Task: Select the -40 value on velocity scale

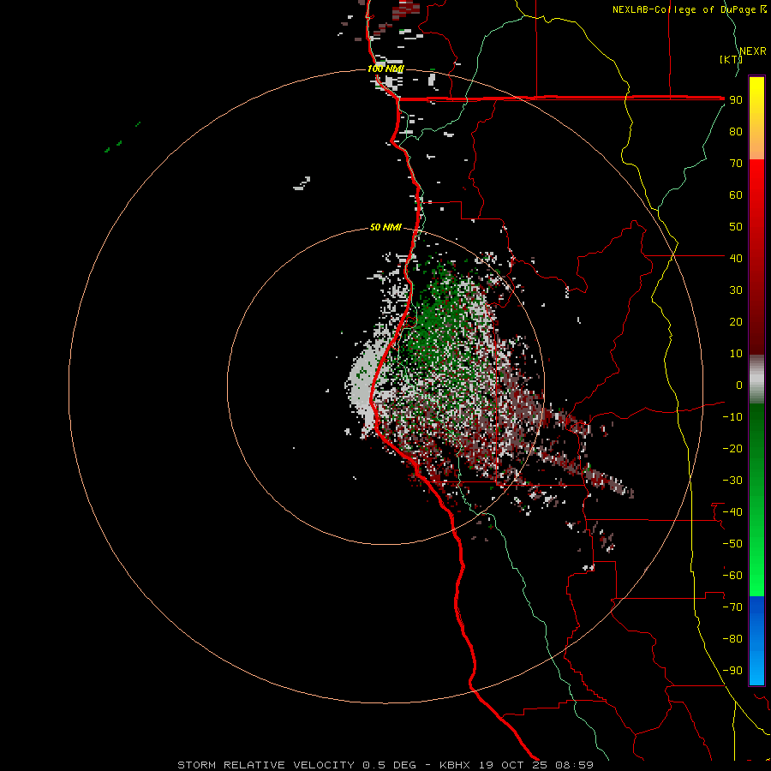Action: tap(732, 512)
